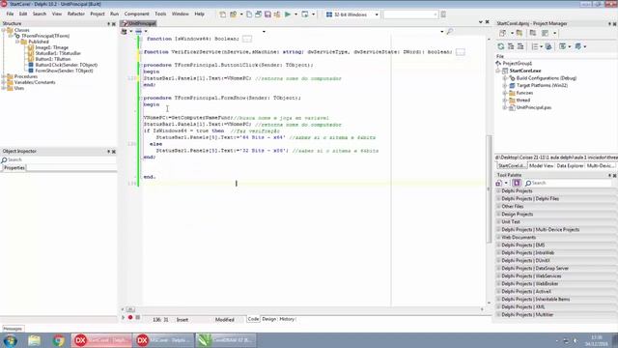Select Button1: TButton in Structure tree
This screenshot has height=348, width=618.
pyautogui.click(x=53, y=59)
